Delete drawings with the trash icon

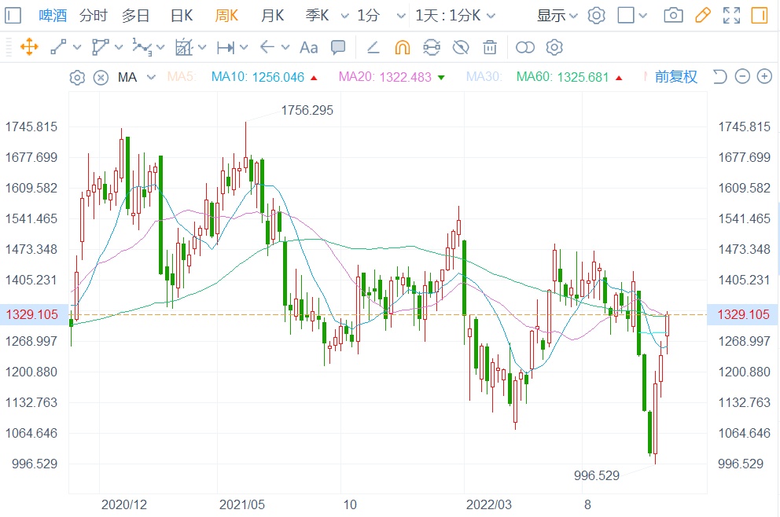(x=490, y=47)
